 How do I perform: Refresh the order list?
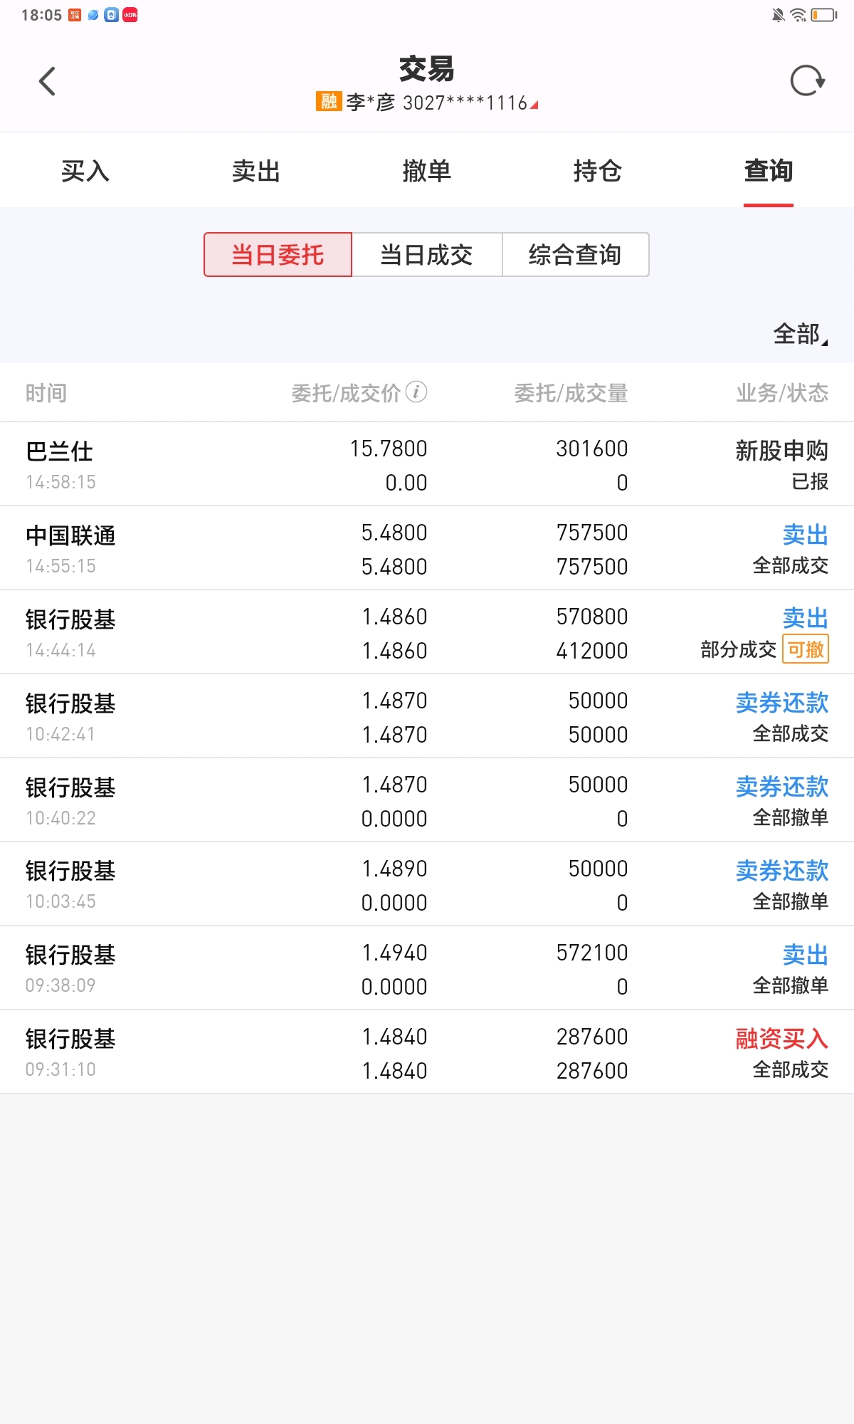tap(807, 80)
